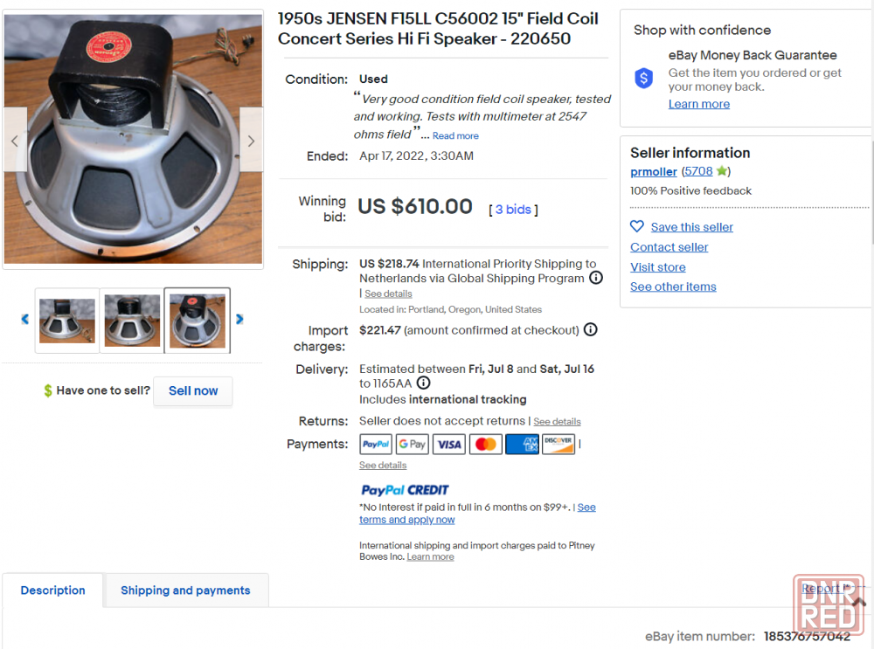Open info icon next to import charges amount
The width and height of the screenshot is (874, 649).
[590, 330]
